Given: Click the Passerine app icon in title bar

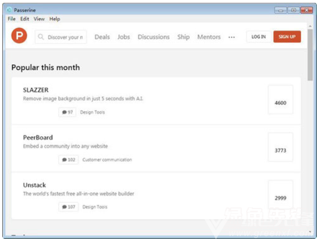Looking at the screenshot, I should coord(9,10).
